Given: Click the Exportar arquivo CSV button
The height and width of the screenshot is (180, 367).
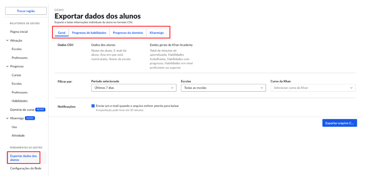Looking at the screenshot, I should pos(340,123).
